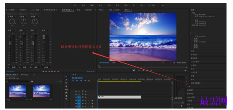Enable record R on mixer 音频 3
The image size is (233, 110).
37,33
